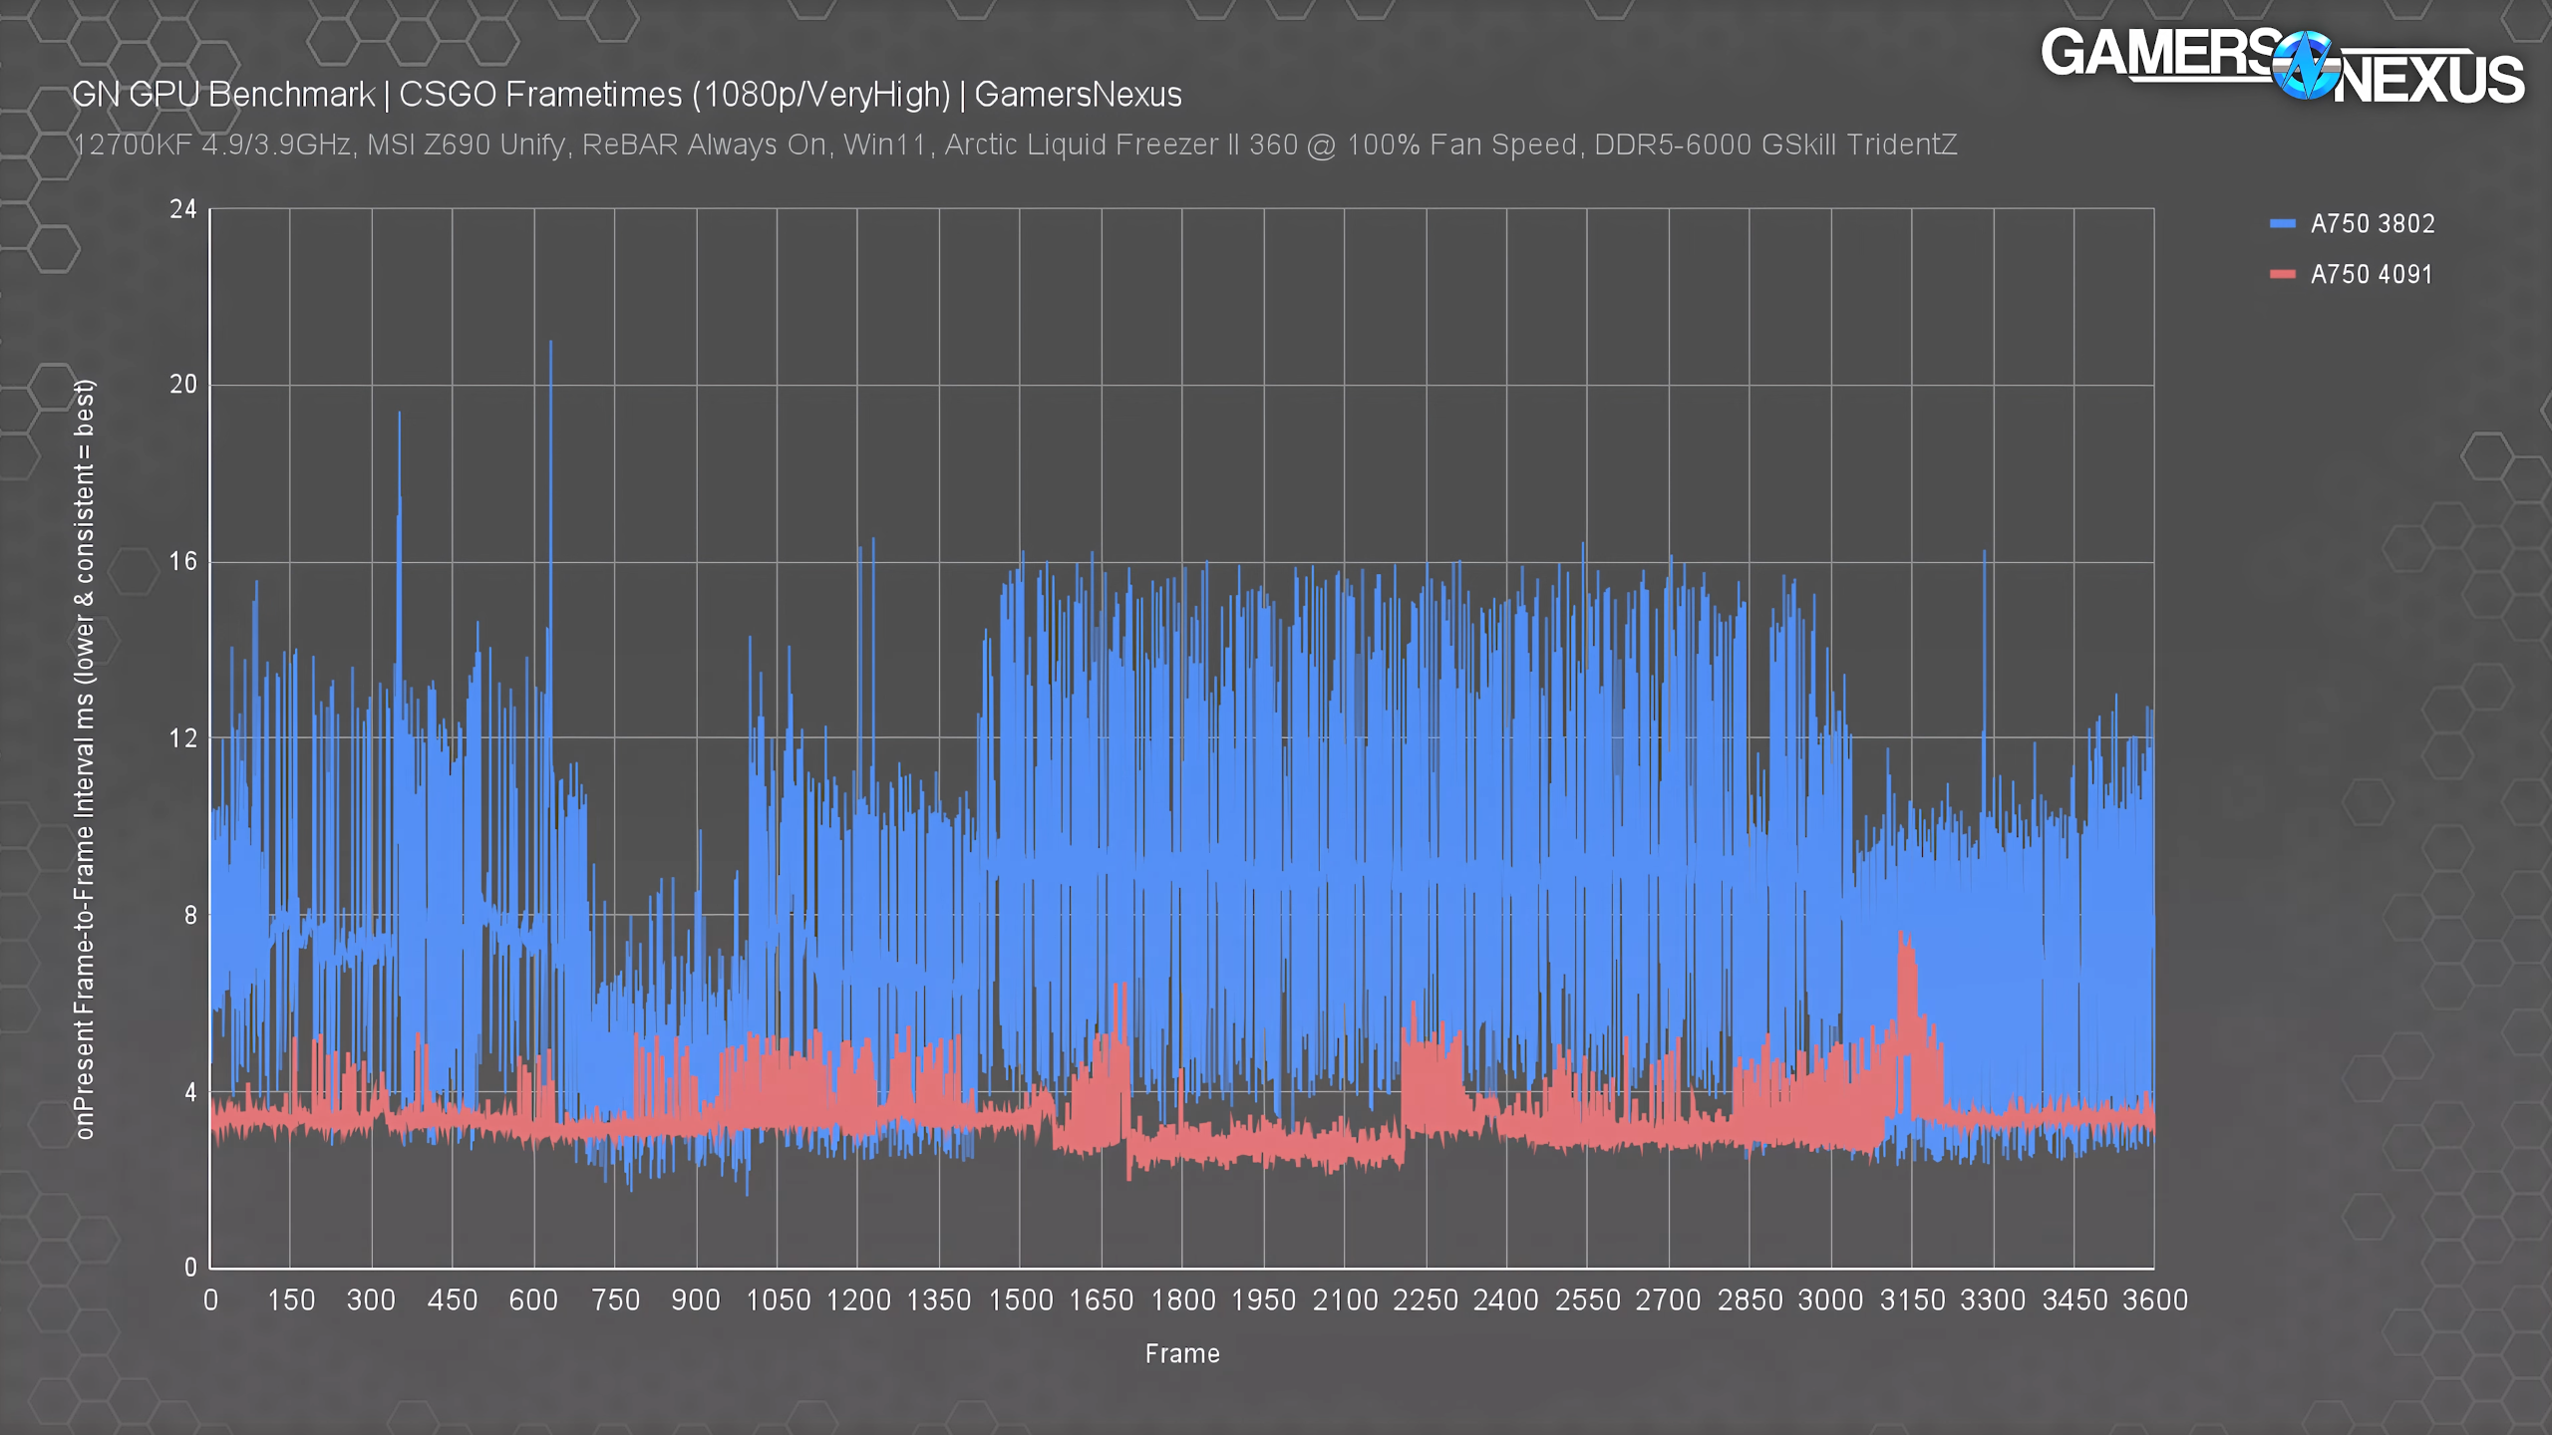Click the x-axis tick label 3600
The width and height of the screenshot is (2552, 1435).
pyautogui.click(x=2155, y=1299)
